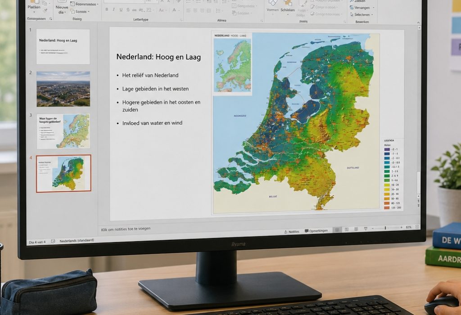Screen dimensions: 461x315
Task: Open the Schikken dropdown arrow
Action: (288, 14)
